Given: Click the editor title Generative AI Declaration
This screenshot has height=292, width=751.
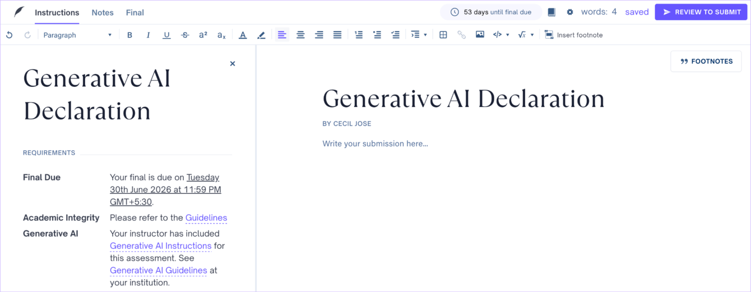Looking at the screenshot, I should coord(463,99).
